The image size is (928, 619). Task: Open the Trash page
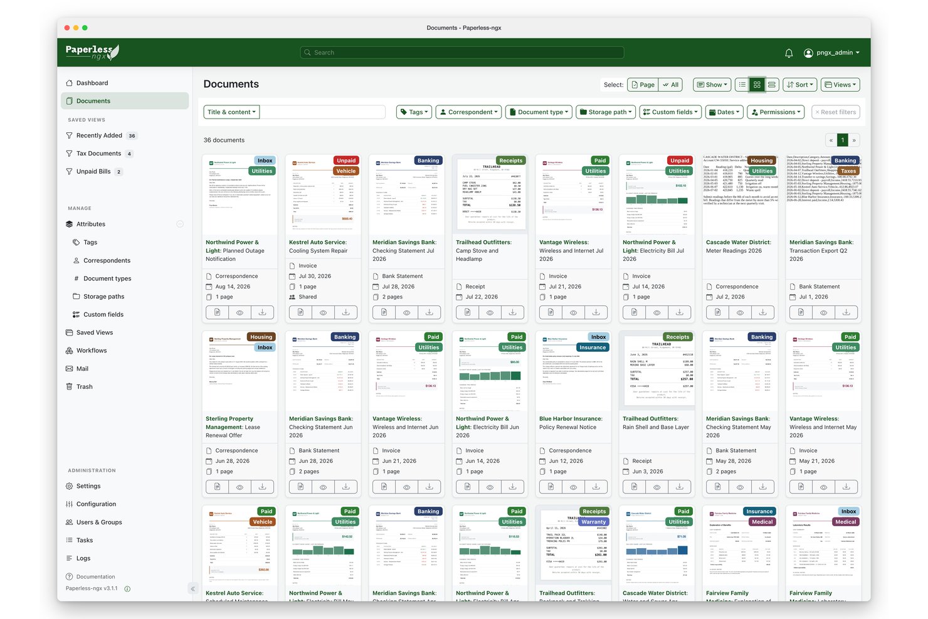pos(125,387)
